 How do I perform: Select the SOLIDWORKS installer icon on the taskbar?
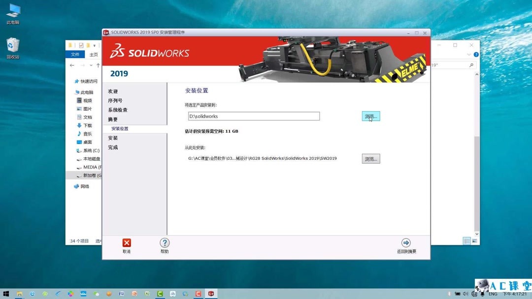(211, 293)
